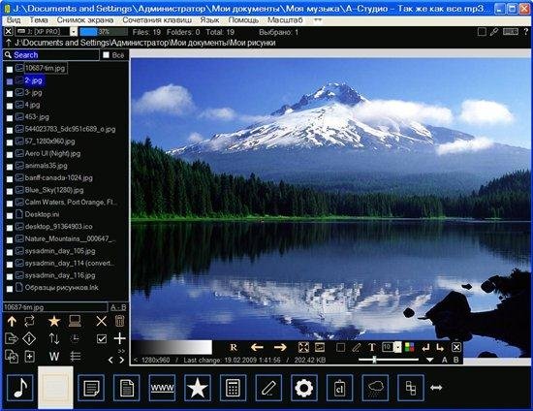Screen dimensions: 533x411
Task: Toggle the 'Все' select-all checkbox
Action: pos(106,55)
